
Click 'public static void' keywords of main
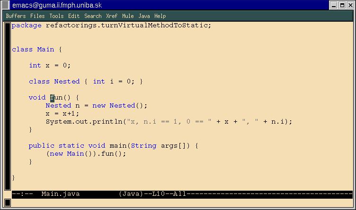tap(67, 146)
